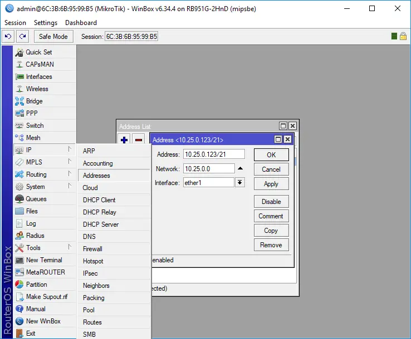Select Routes from the IP submenu
This screenshot has width=411, height=339.
114,322
